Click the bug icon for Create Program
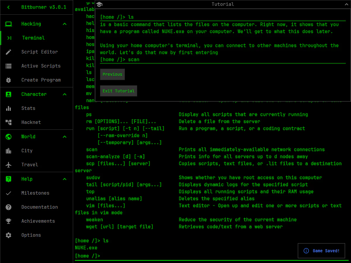This screenshot has height=263, width=351. [x=8, y=80]
